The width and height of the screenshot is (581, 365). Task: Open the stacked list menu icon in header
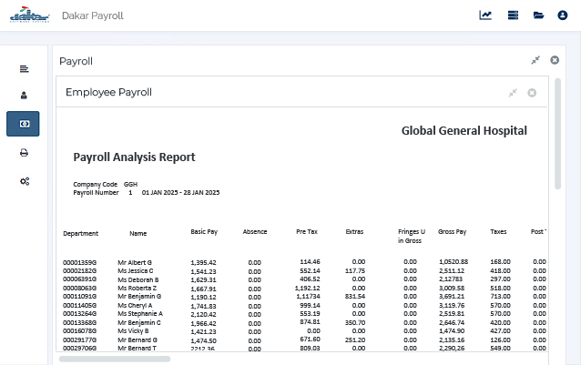(513, 15)
